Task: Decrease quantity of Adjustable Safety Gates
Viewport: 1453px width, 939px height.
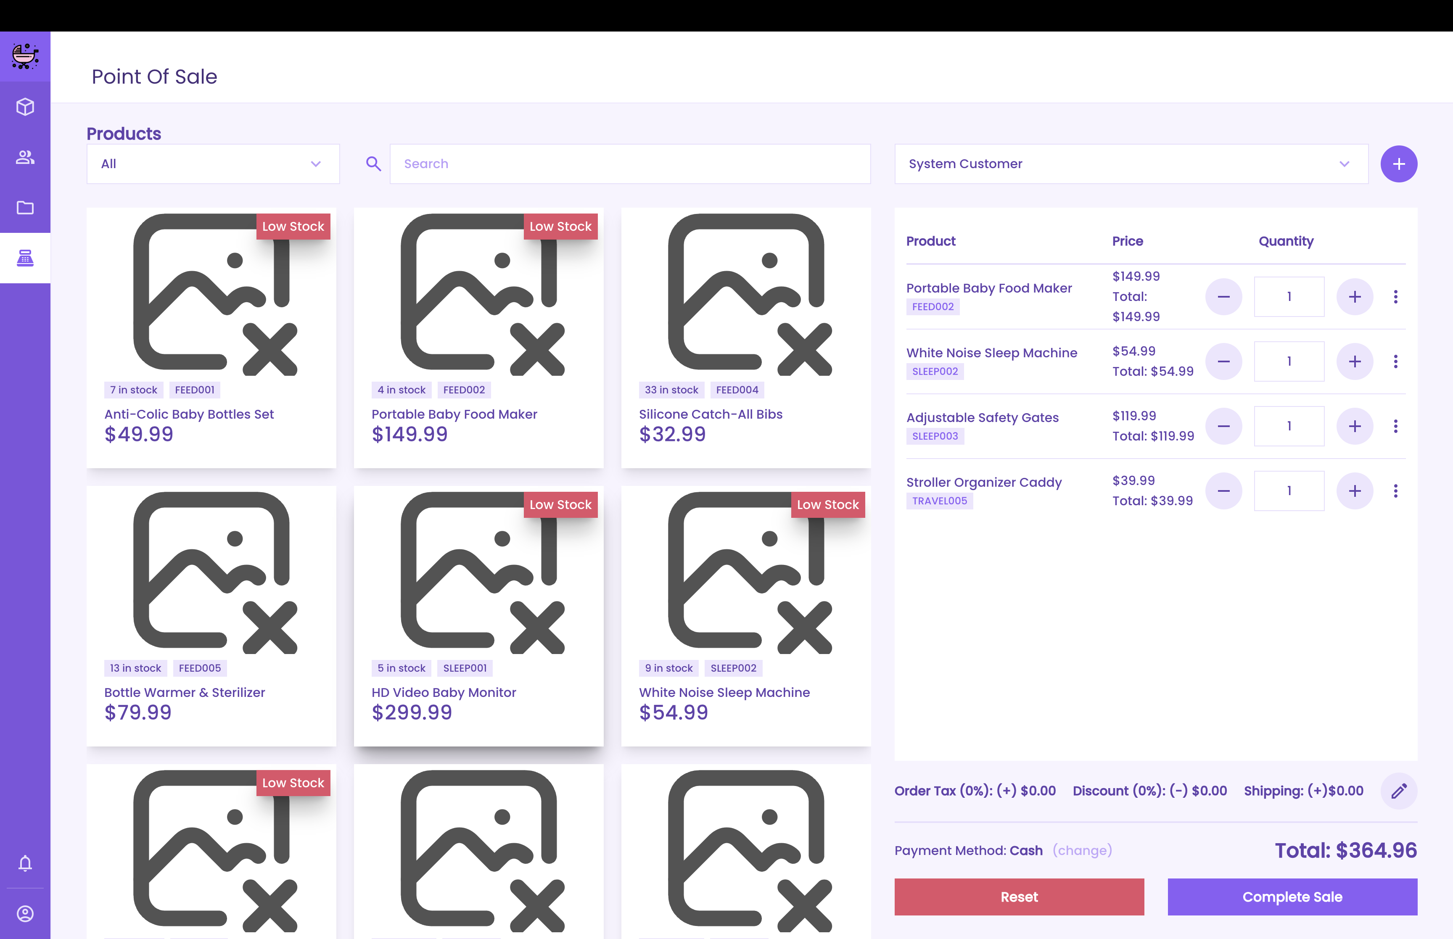Action: click(x=1224, y=426)
